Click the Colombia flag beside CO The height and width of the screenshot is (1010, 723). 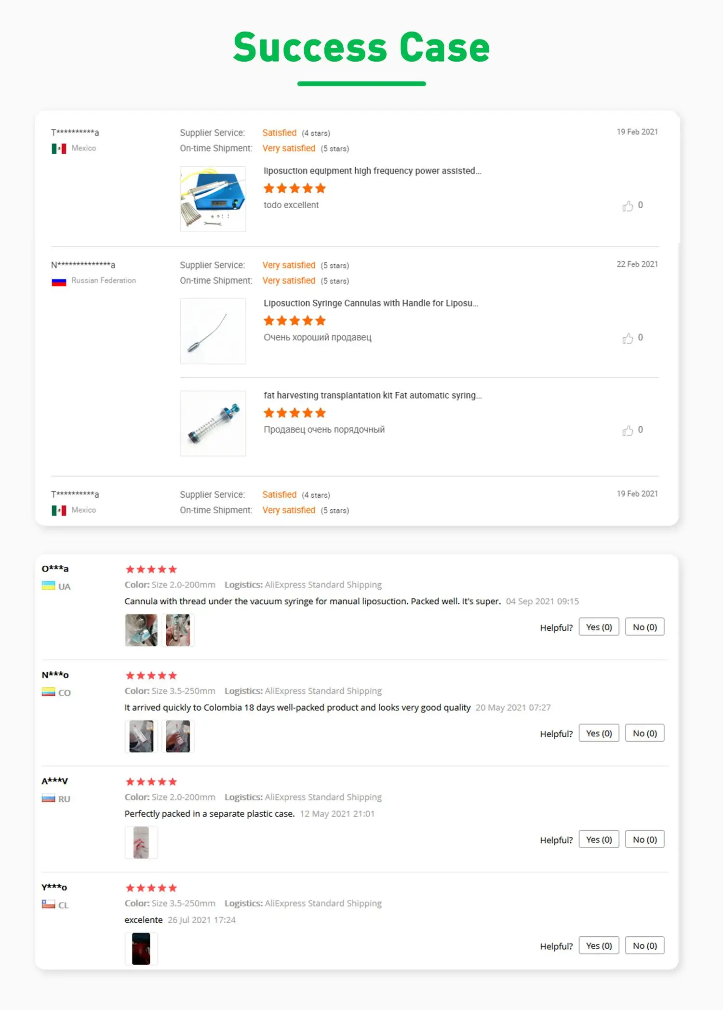pos(48,692)
